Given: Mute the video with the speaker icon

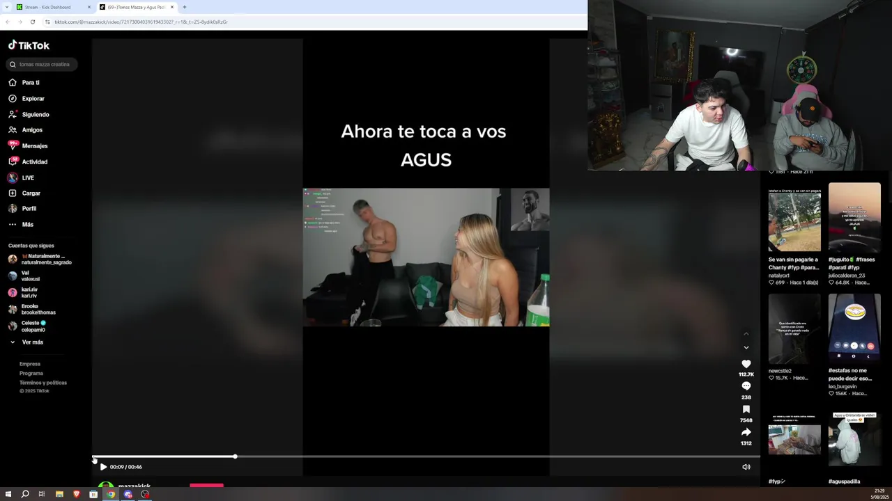Looking at the screenshot, I should 746,467.
